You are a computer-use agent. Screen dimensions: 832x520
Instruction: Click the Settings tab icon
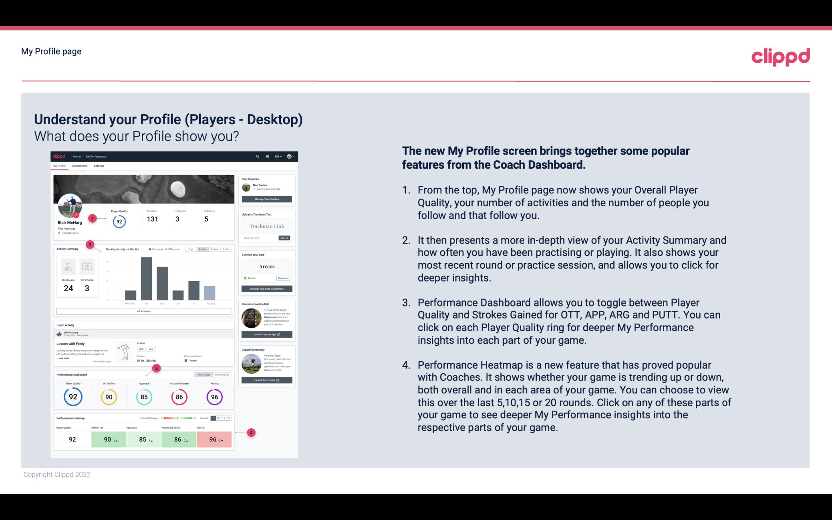[99, 166]
